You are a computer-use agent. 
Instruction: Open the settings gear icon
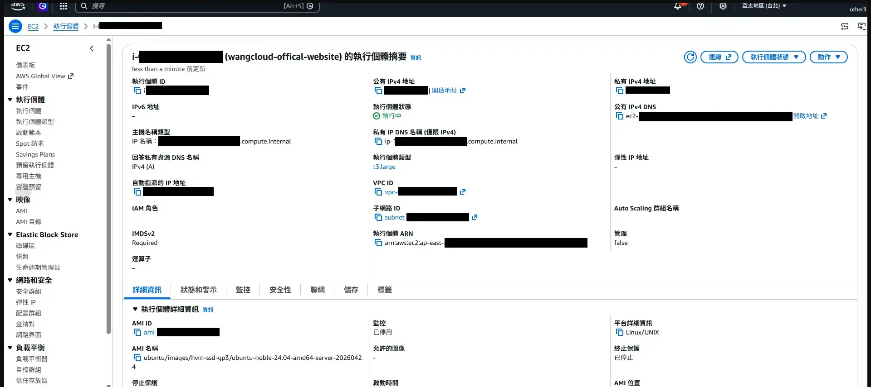pos(723,6)
